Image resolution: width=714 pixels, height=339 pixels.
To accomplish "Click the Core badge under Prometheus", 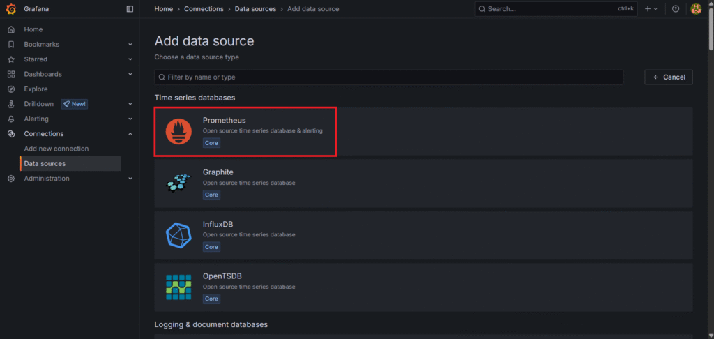I will point(211,143).
